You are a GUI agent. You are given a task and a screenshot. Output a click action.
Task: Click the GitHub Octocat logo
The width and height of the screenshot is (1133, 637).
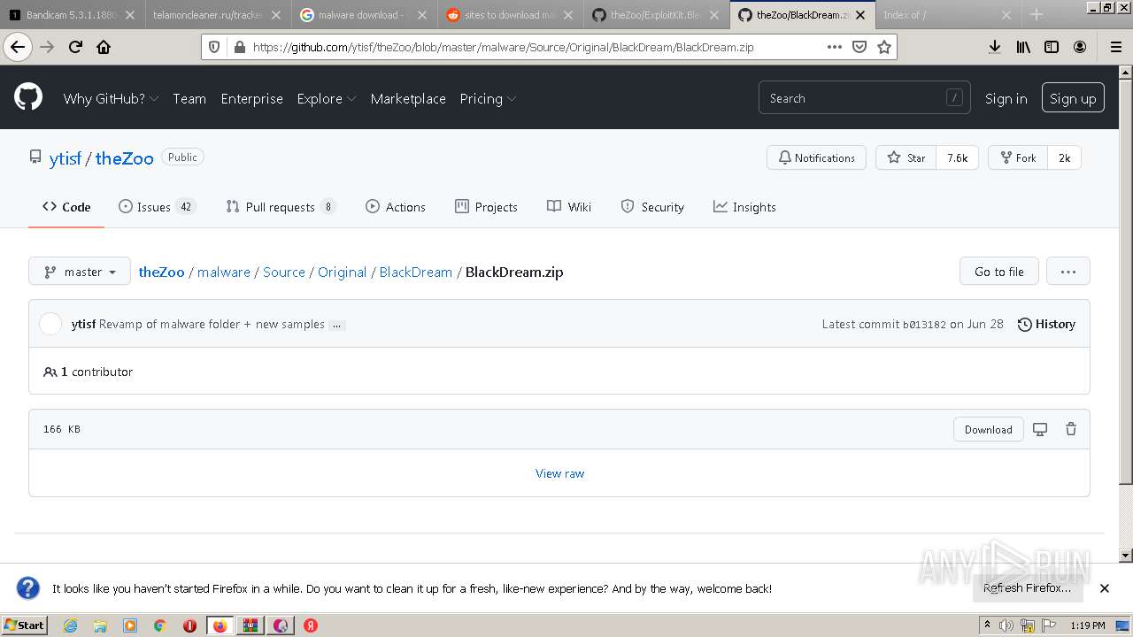(x=28, y=97)
